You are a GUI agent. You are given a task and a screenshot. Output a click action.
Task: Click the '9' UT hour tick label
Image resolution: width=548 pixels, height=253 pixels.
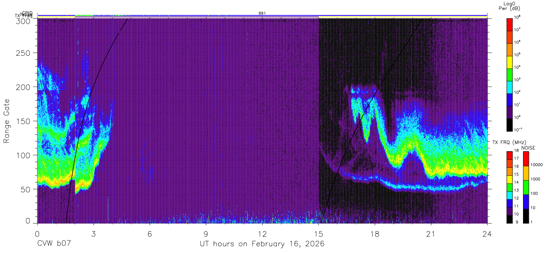[x=206, y=233]
